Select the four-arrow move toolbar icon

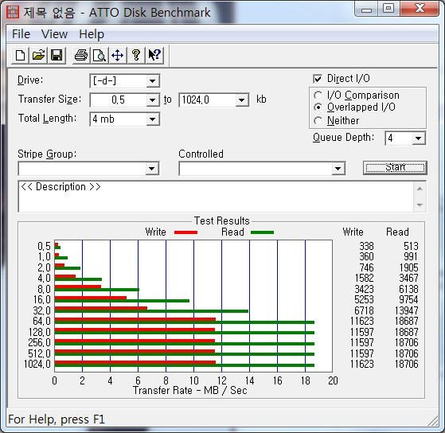(x=118, y=55)
